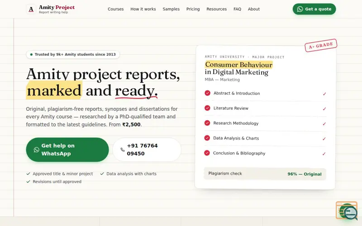The width and height of the screenshot is (362, 226).
Task: Click the A+ GRADE stamp
Action: [321, 46]
